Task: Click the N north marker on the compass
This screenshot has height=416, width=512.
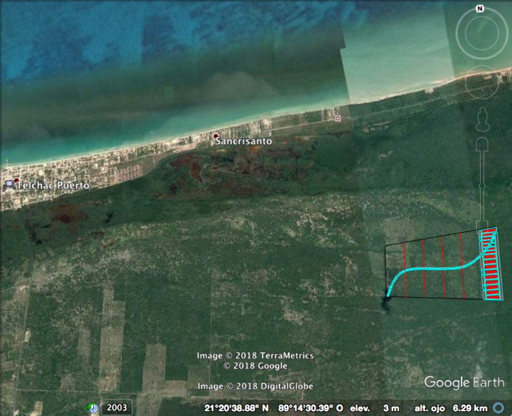Action: coord(480,9)
